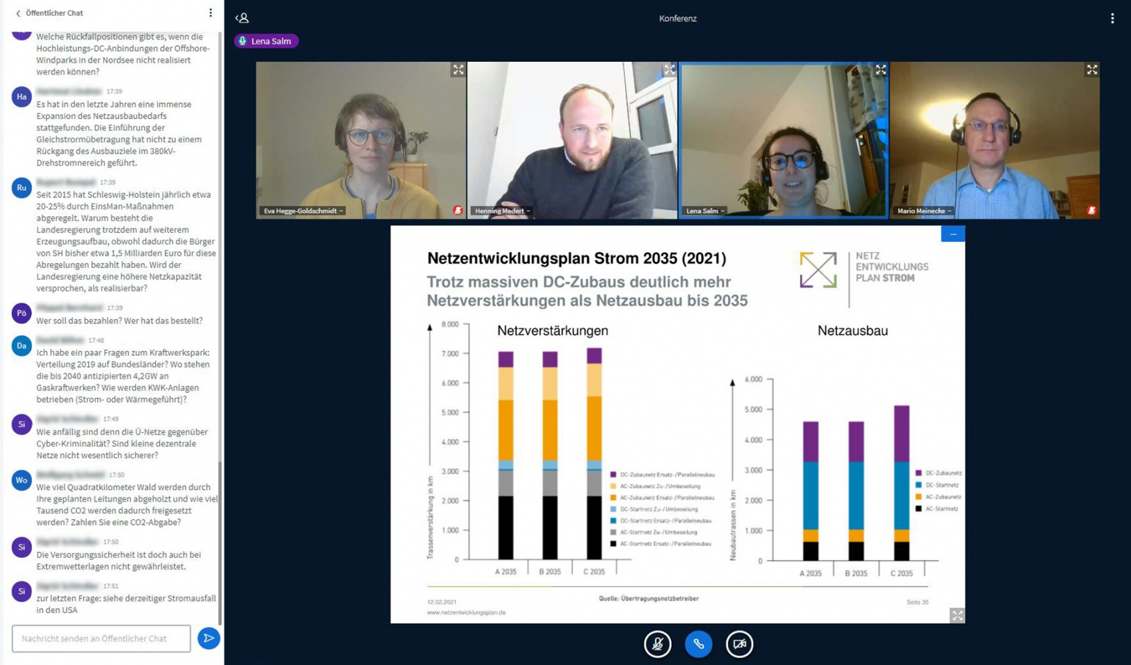The width and height of the screenshot is (1131, 665).
Task: Open the user list panel icon
Action: (x=242, y=18)
